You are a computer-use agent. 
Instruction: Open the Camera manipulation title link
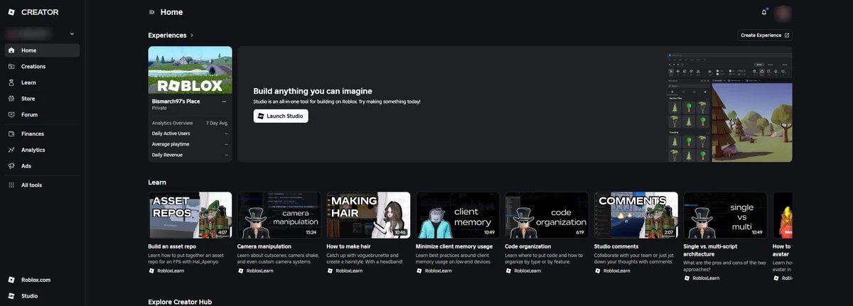264,246
